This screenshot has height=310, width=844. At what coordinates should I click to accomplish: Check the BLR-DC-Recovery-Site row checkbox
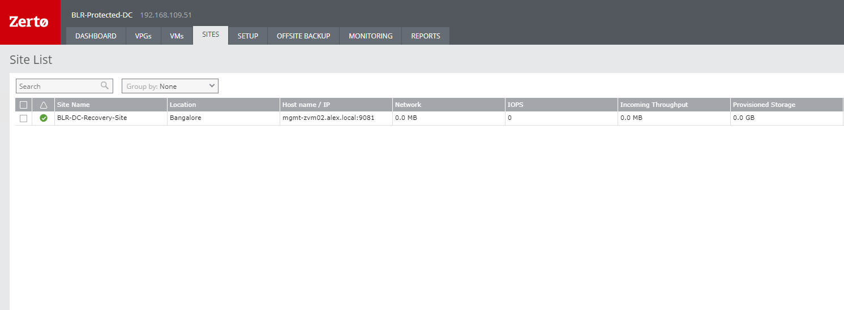(23, 118)
